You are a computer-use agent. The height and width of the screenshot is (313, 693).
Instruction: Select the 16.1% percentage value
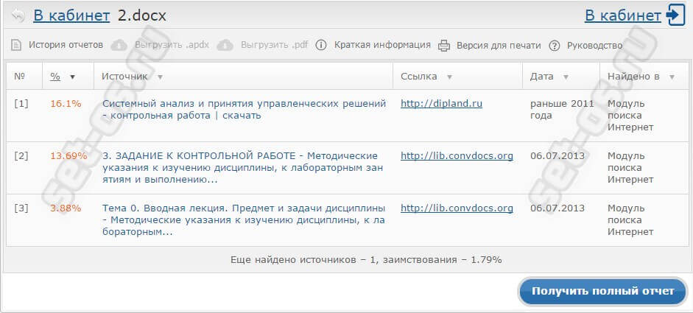click(x=66, y=103)
